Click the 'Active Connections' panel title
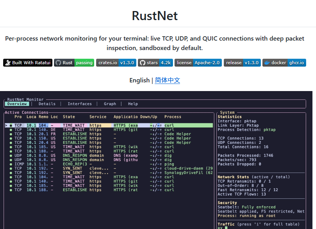The height and width of the screenshot is (229, 316). (x=27, y=112)
